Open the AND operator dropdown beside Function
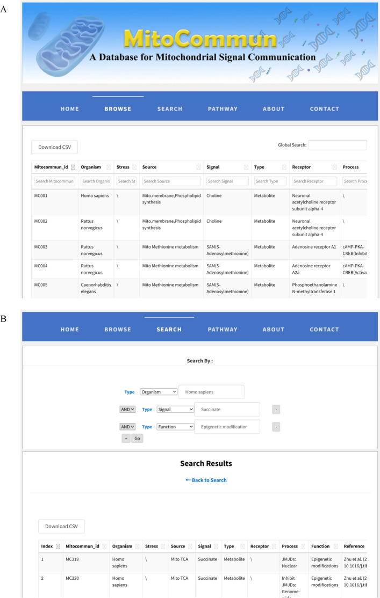The image size is (380, 598). (127, 427)
